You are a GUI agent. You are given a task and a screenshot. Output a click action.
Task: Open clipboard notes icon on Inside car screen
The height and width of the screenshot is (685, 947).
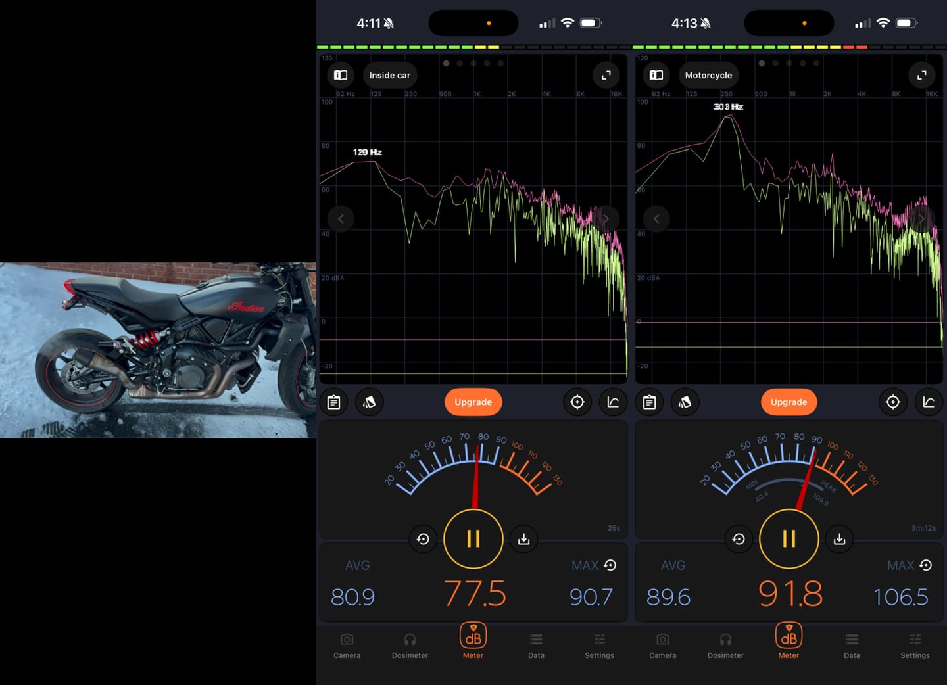tap(334, 402)
